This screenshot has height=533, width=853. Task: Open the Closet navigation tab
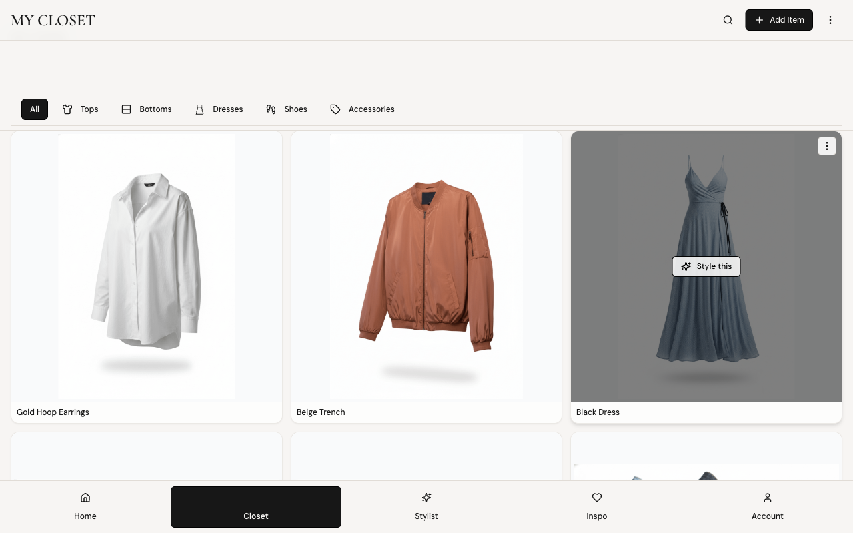click(256, 507)
